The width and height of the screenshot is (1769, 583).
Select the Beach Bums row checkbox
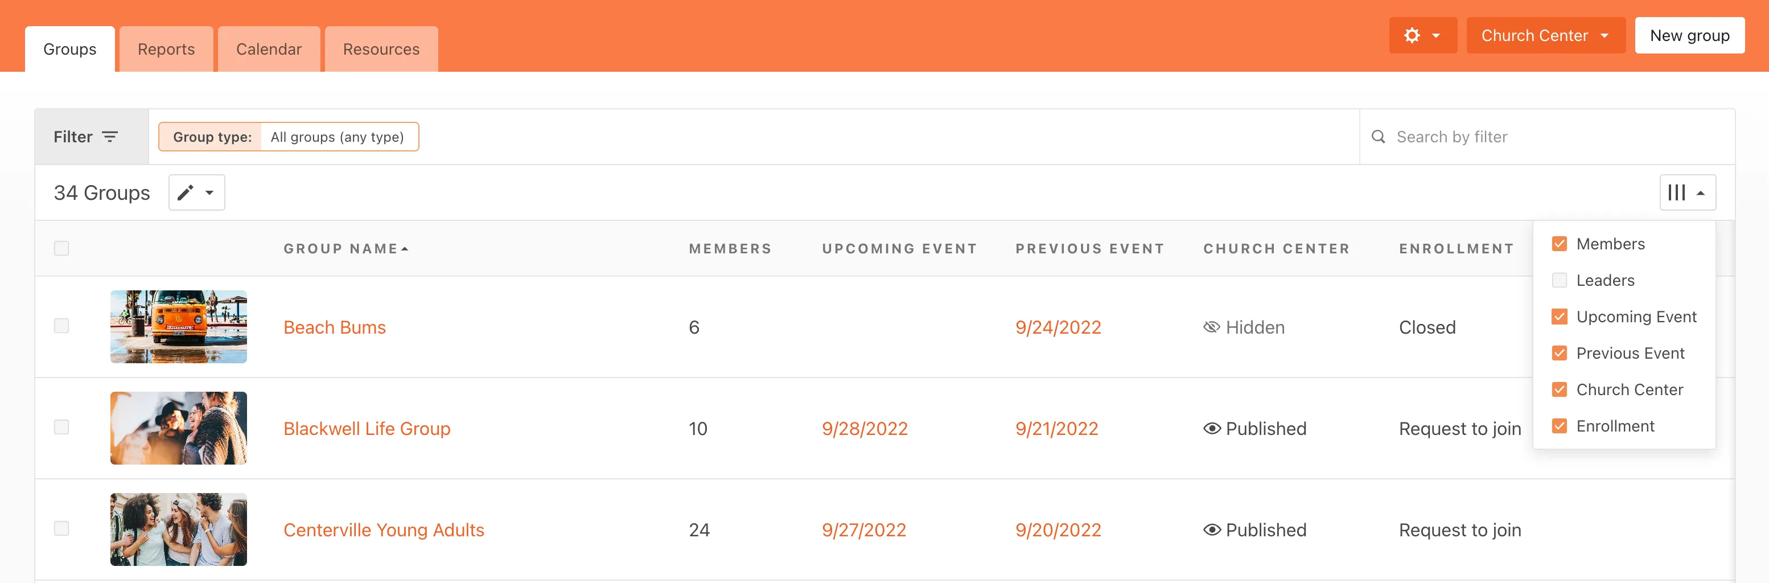coord(62,326)
